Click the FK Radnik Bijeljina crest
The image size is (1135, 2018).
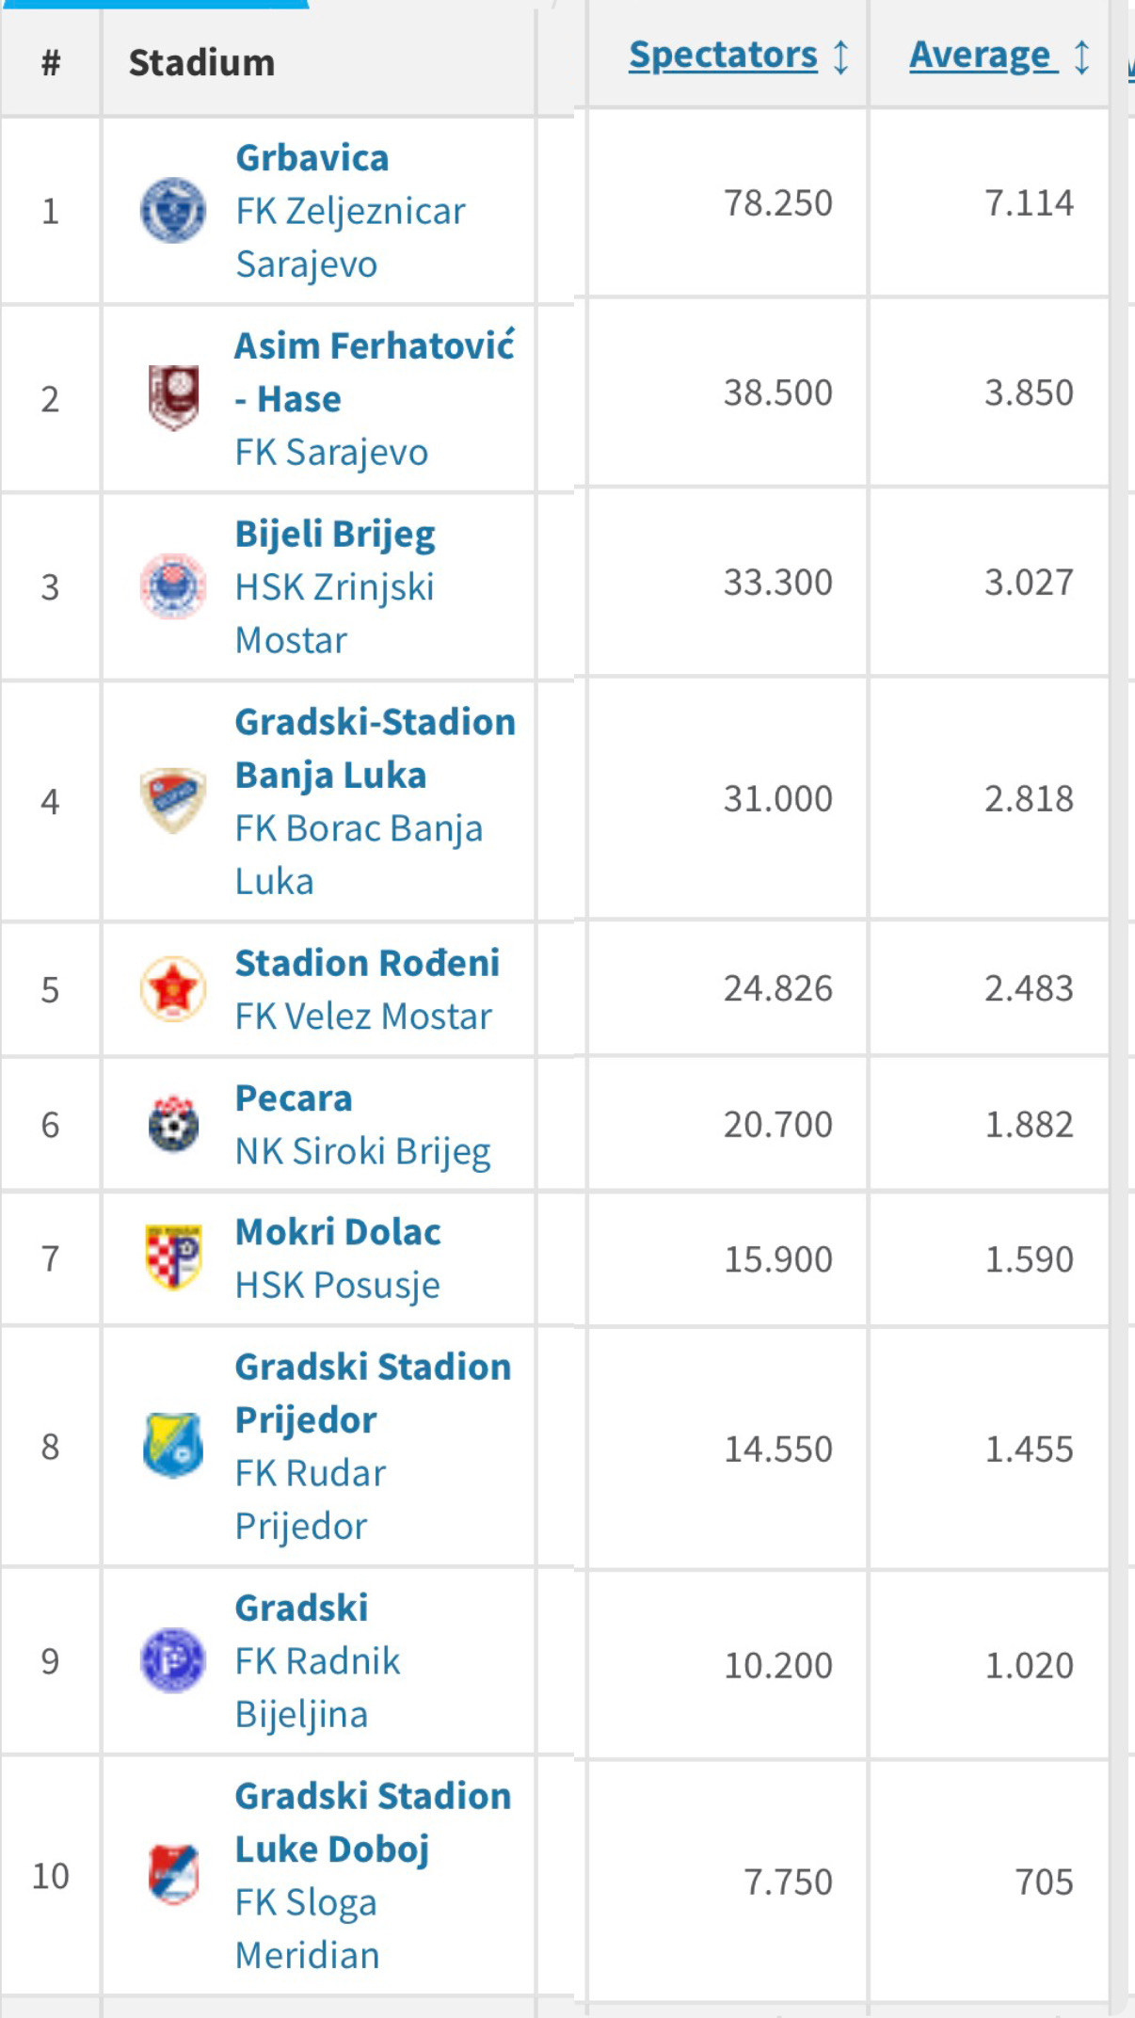tap(173, 1660)
